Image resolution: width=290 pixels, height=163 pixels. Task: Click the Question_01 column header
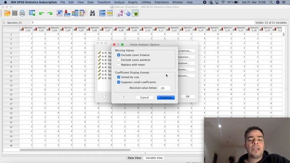click(26, 29)
